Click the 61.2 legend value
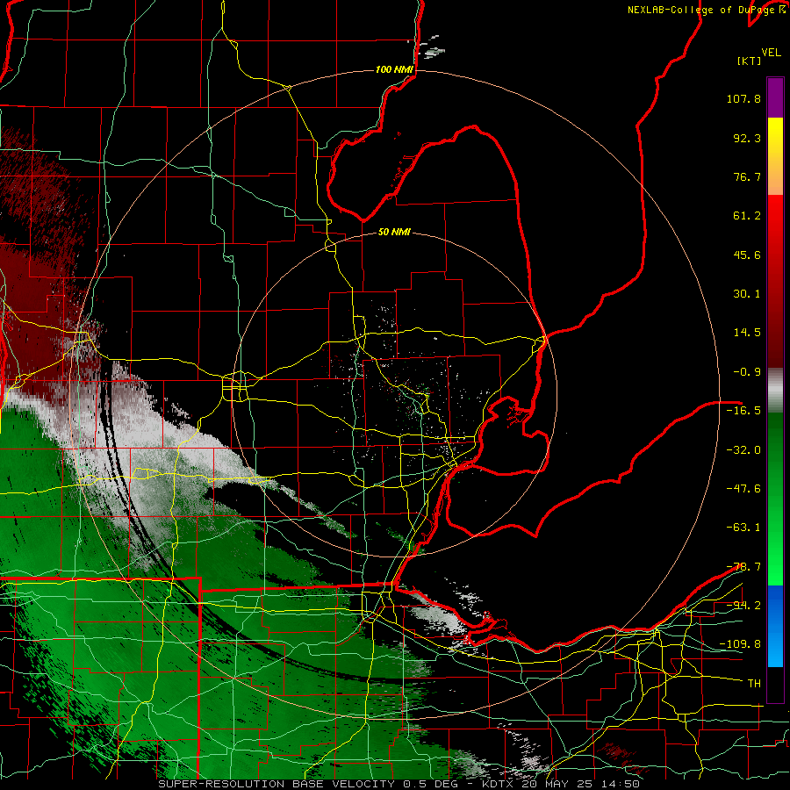Screen dimensions: 790x790 [747, 216]
